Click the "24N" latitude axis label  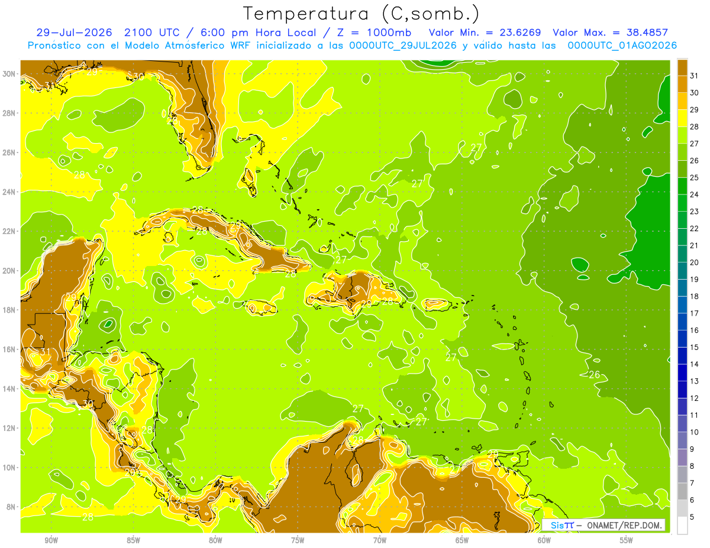point(9,192)
